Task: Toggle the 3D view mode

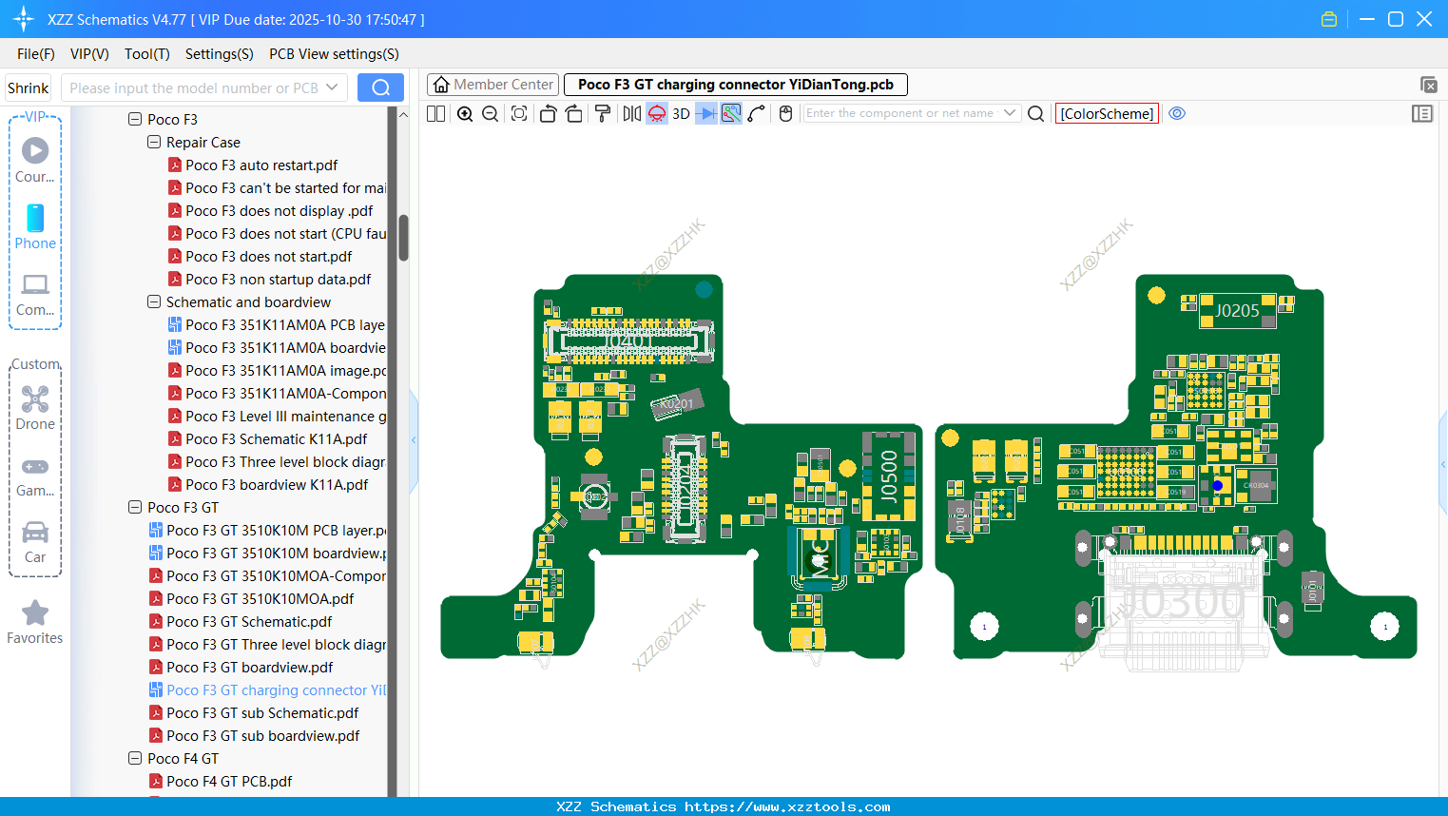Action: click(x=681, y=114)
